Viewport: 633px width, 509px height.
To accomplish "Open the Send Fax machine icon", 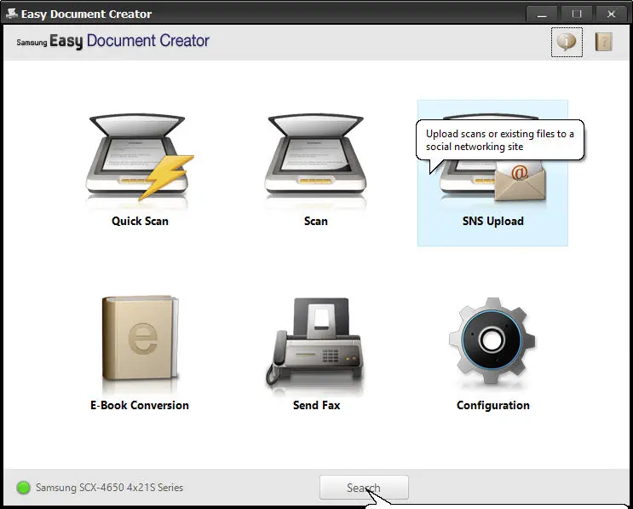I will click(315, 341).
